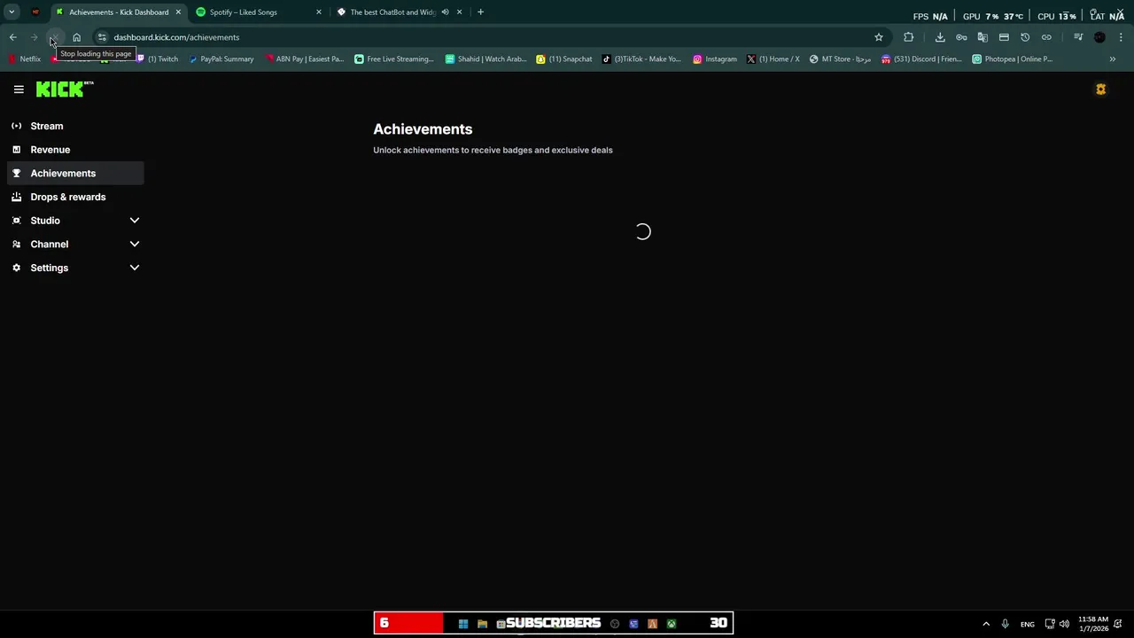
Task: Click the translate page icon
Action: pyautogui.click(x=983, y=37)
